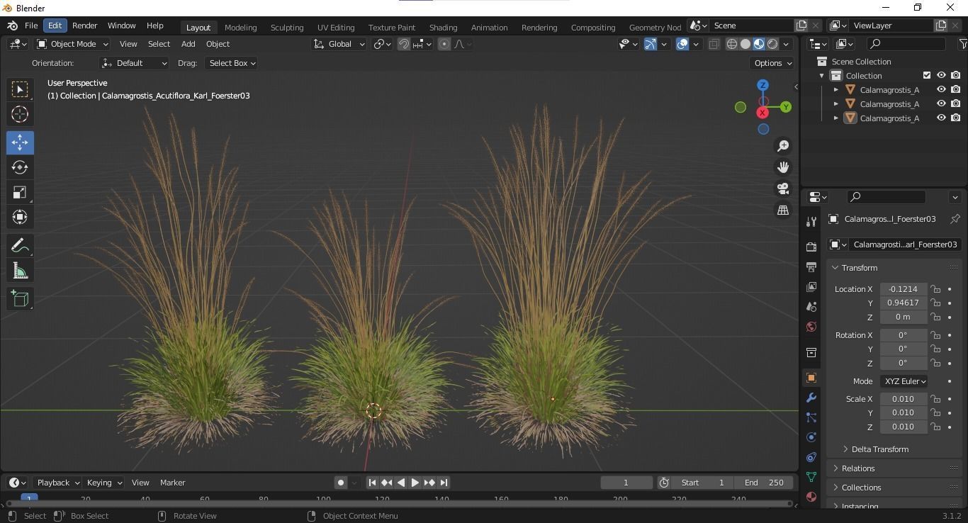Jump to the timeline start frame
Screen dimensions: 968x523
372,483
